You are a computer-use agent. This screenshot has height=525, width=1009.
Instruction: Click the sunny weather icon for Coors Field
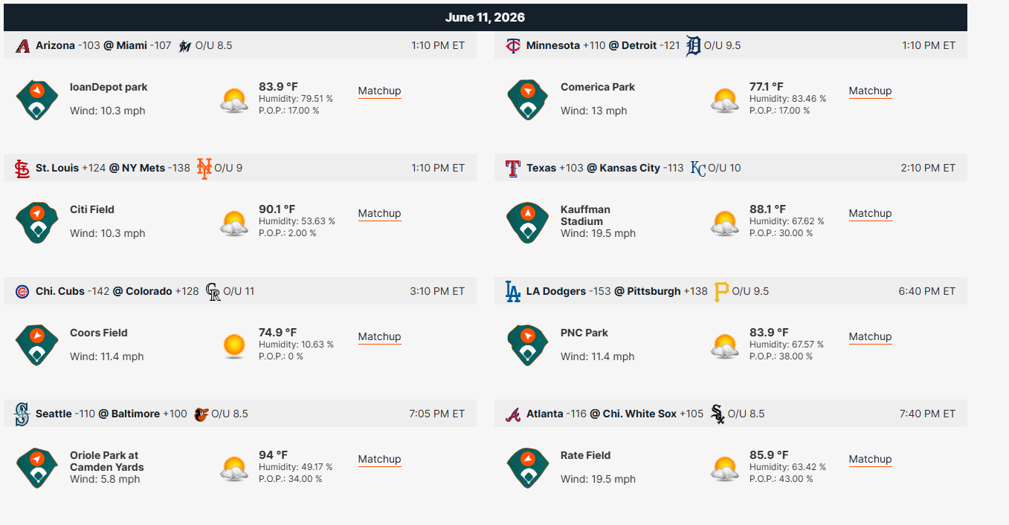click(x=234, y=346)
